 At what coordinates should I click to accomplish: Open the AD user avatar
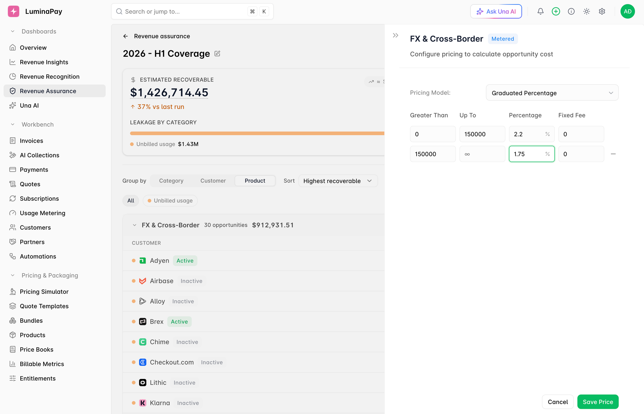628,11
